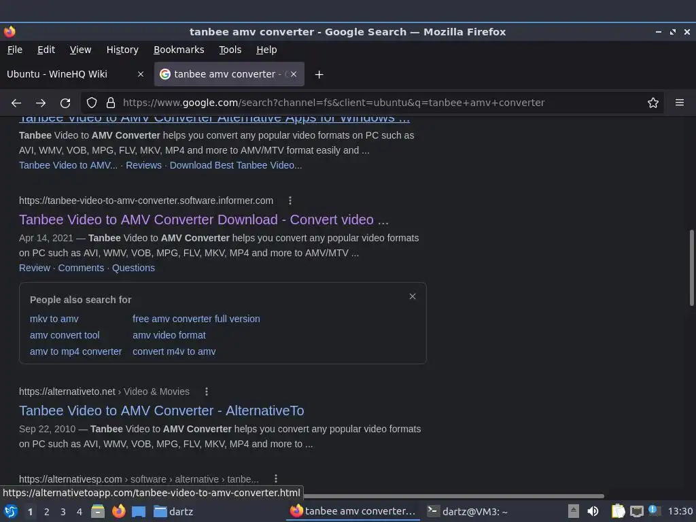View site security padlock info
Image resolution: width=696 pixels, height=522 pixels.
[111, 103]
